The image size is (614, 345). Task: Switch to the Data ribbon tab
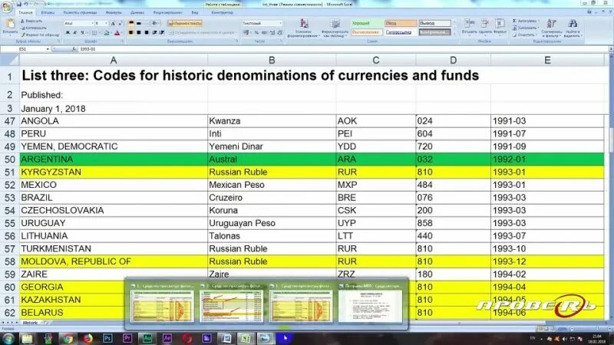click(137, 12)
